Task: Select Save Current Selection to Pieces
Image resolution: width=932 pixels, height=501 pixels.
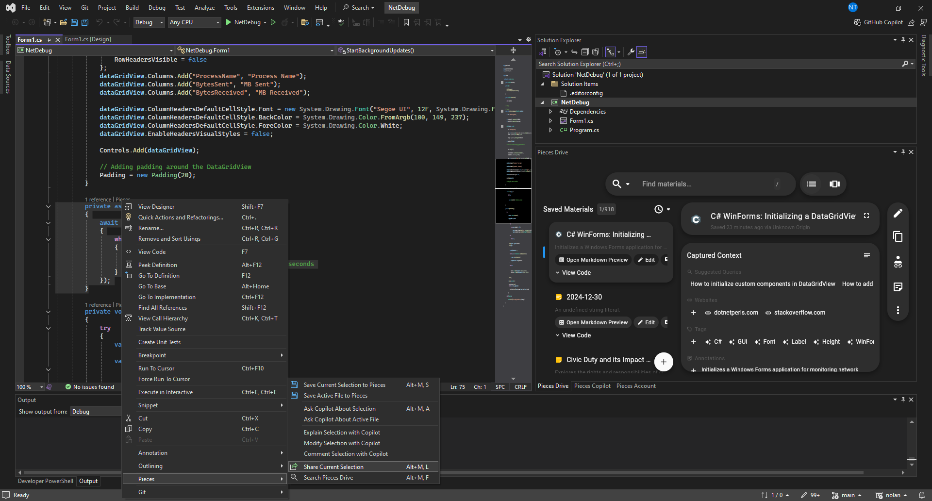Action: tap(363, 385)
